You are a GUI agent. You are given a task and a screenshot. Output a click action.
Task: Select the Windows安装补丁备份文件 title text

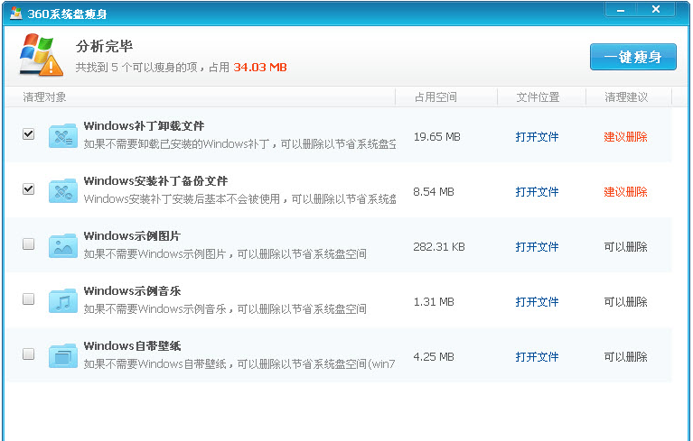pos(155,180)
